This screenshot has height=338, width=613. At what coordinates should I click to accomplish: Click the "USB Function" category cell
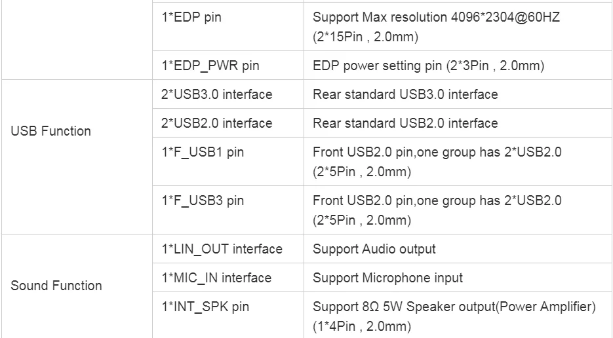tap(51, 131)
